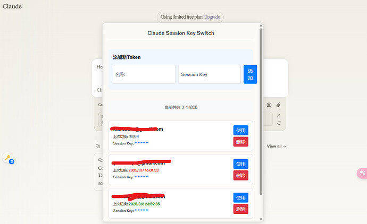This screenshot has height=224, width=367.
Task: Click the popup scrollbar down arrow
Action: (x=261, y=219)
